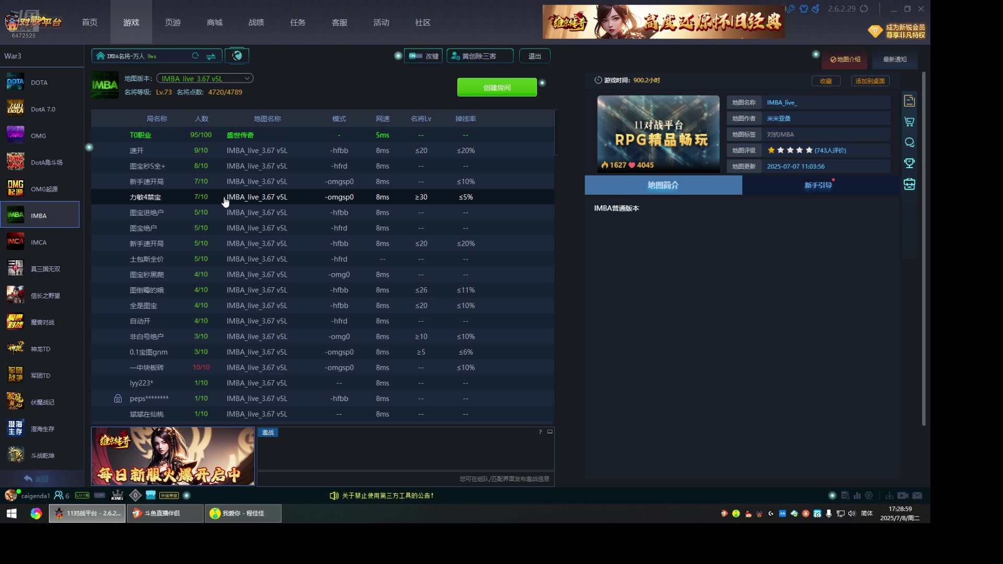Open the DOTA game entry in sidebar
Screen dimensions: 1003x564
[40, 83]
